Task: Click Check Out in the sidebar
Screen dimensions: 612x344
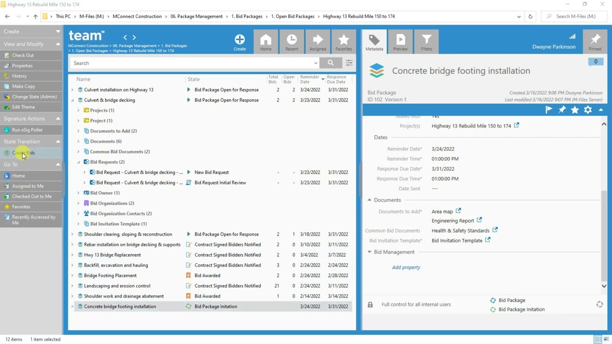Action: [x=23, y=55]
